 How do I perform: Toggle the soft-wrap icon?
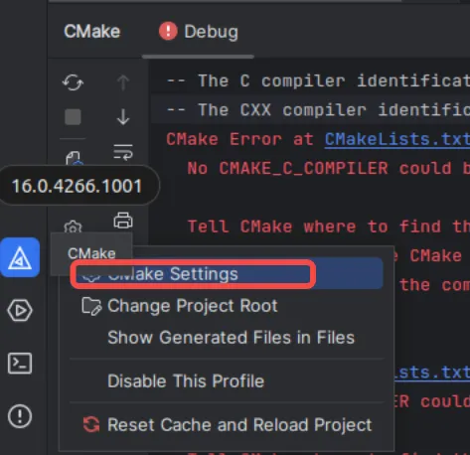[123, 152]
